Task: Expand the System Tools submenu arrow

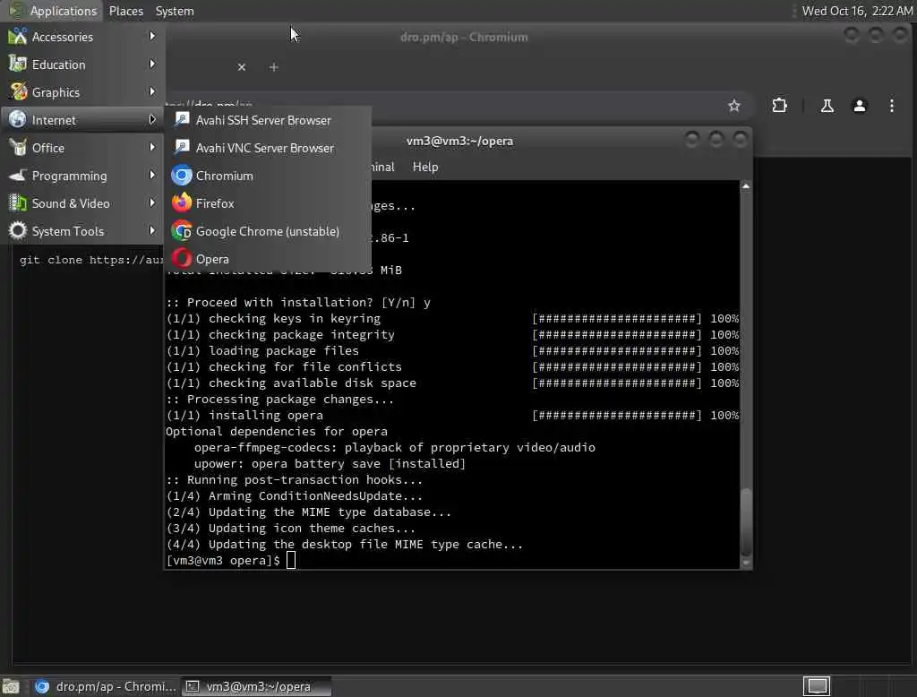Action: click(152, 230)
